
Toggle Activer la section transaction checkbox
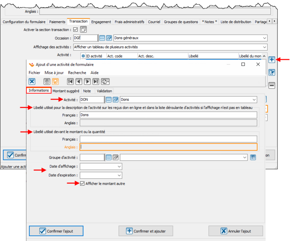(x=76, y=29)
